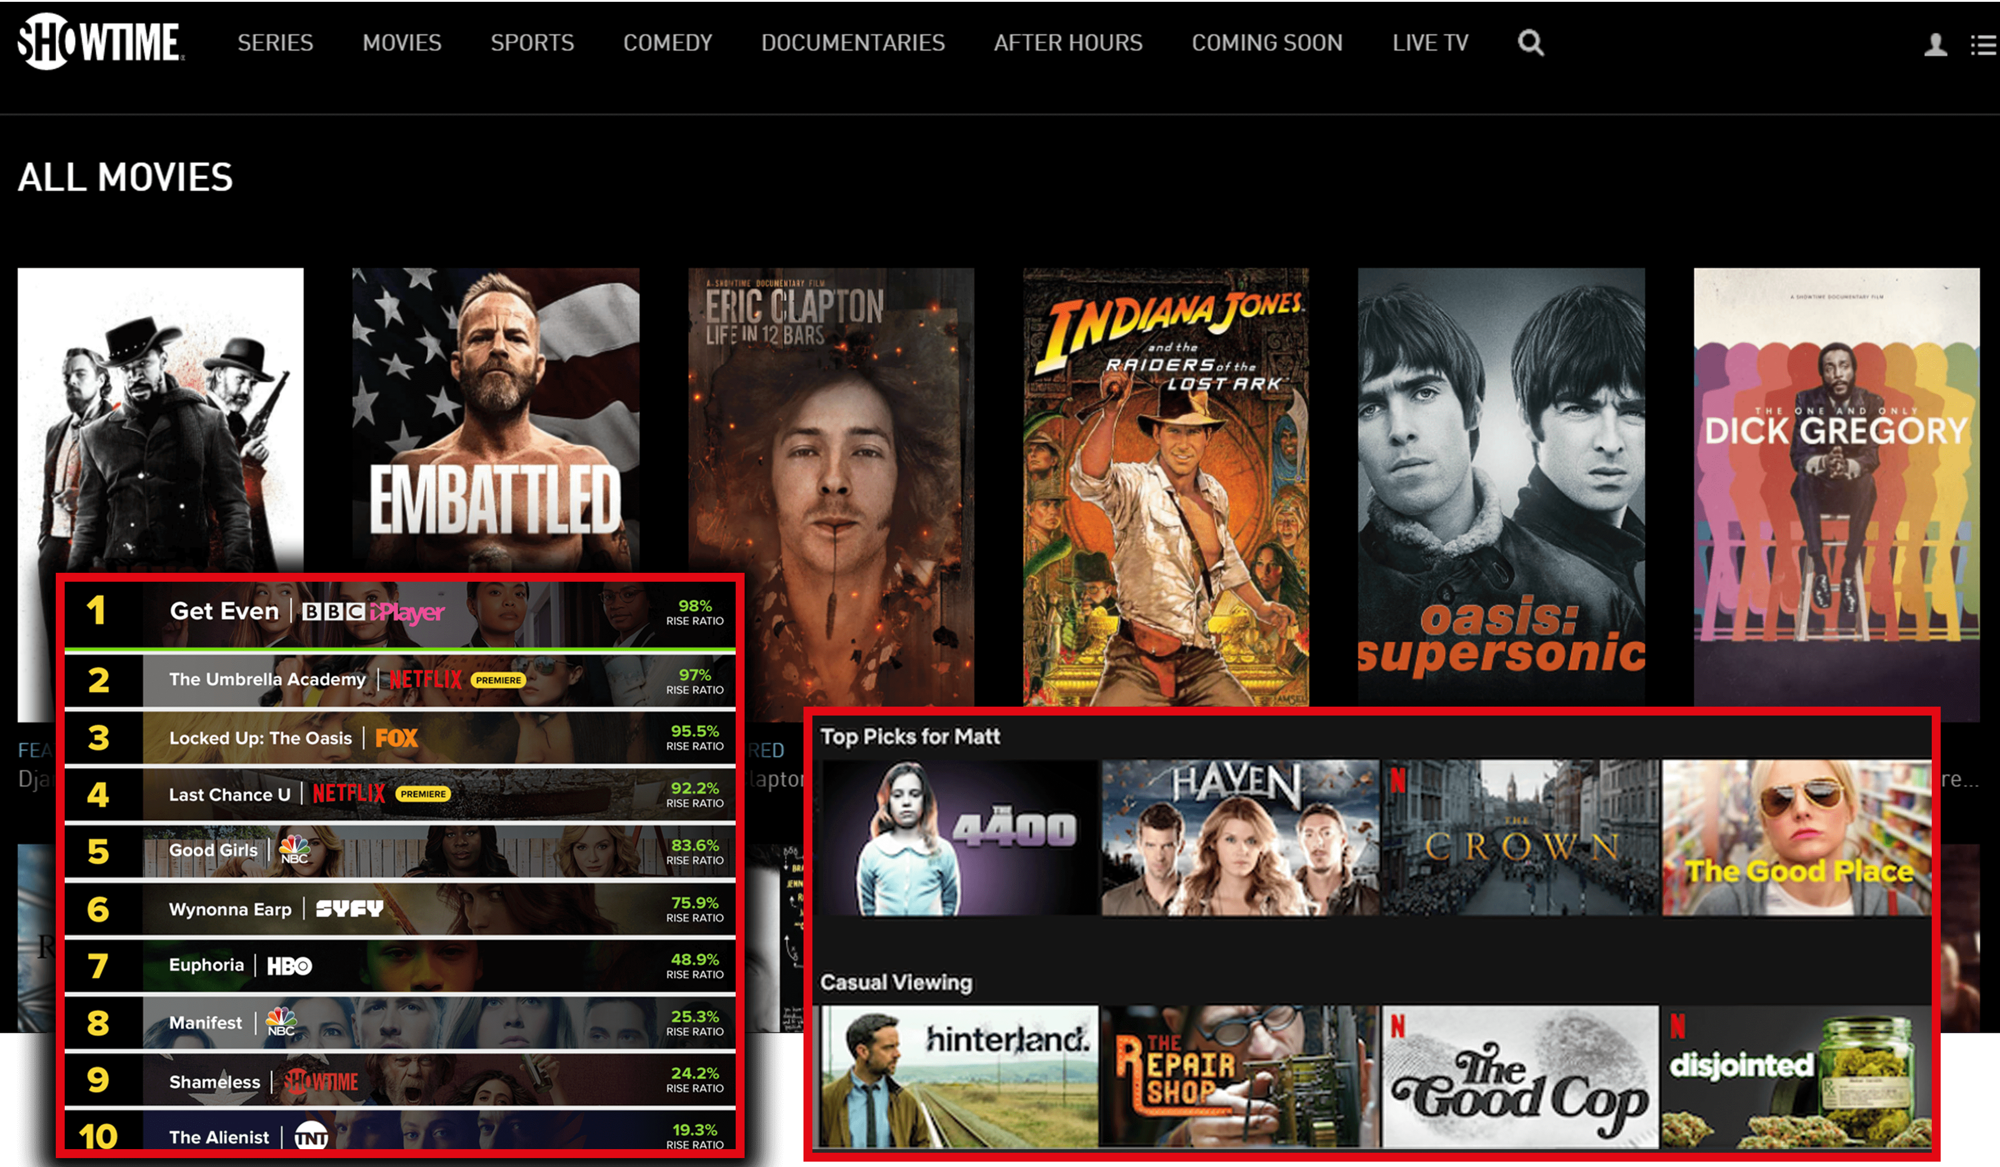Image resolution: width=2000 pixels, height=1167 pixels.
Task: Click the Netflix N badge on Disjointed
Action: click(1677, 1026)
